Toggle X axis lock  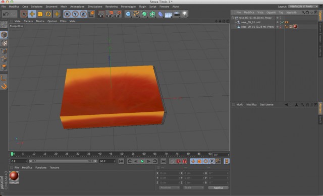point(67,14)
